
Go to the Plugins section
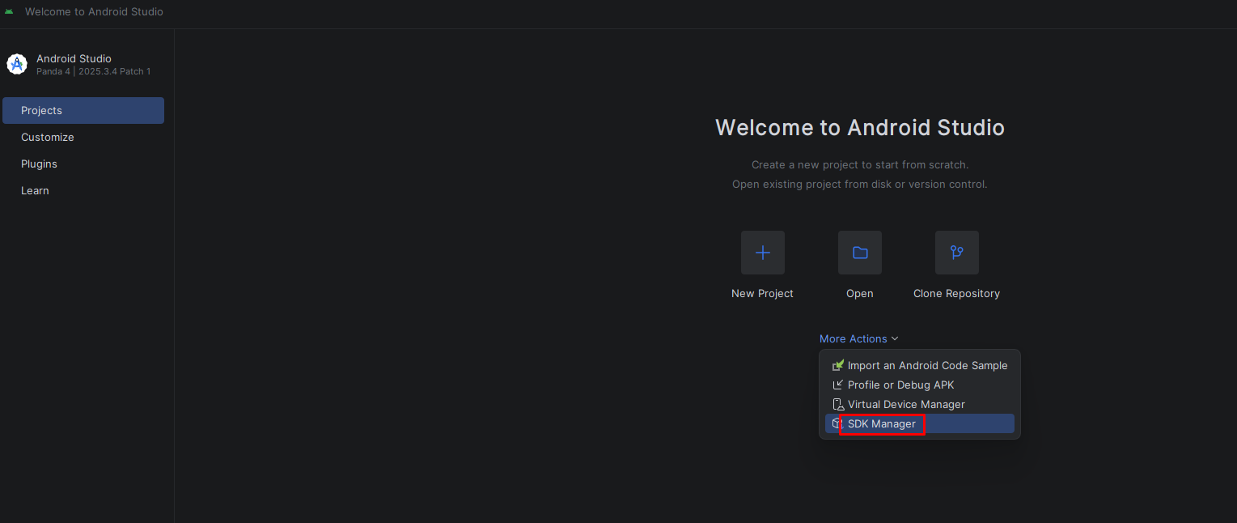click(83, 164)
